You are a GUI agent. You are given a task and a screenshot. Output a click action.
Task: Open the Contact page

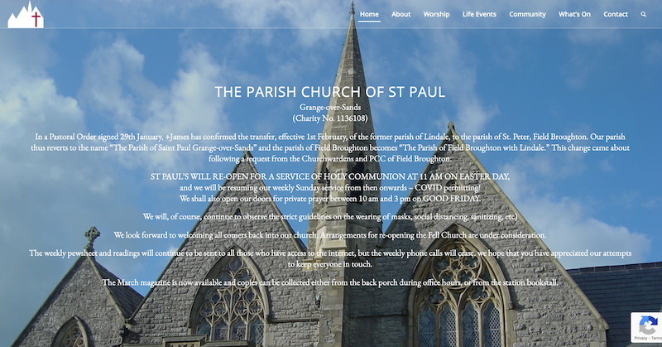click(x=616, y=14)
